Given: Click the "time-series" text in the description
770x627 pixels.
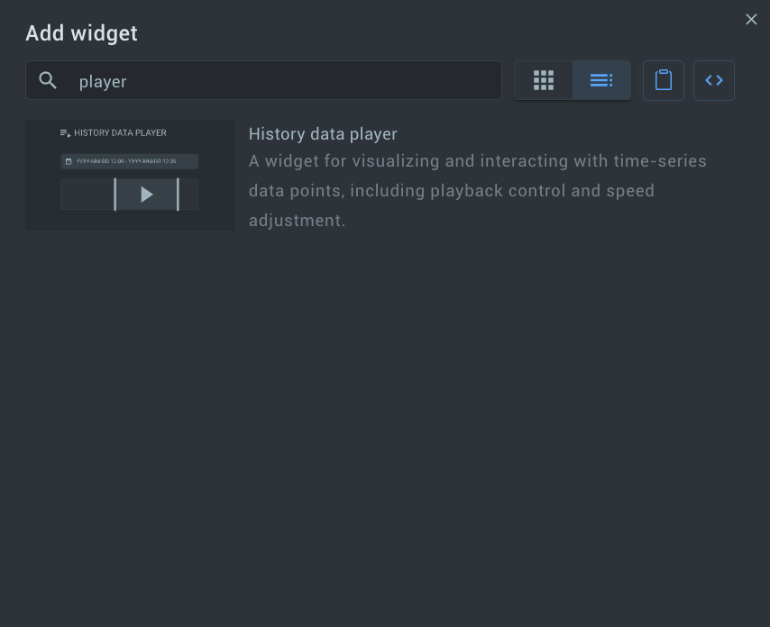Looking at the screenshot, I should (660, 161).
